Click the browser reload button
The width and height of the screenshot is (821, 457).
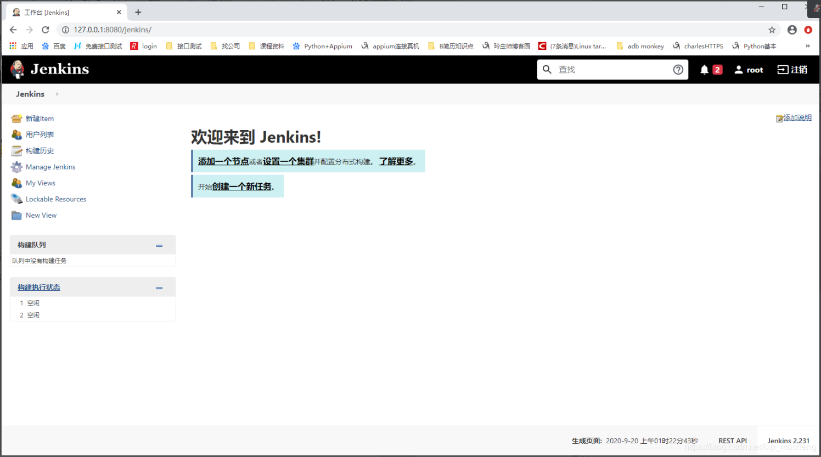pos(46,30)
